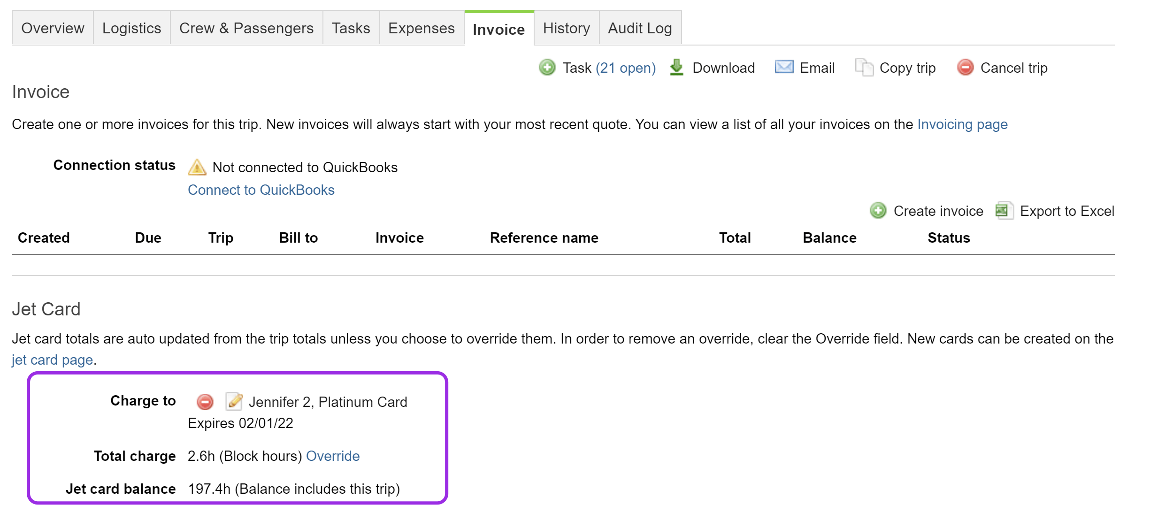Click the green Download arrow icon

point(676,68)
